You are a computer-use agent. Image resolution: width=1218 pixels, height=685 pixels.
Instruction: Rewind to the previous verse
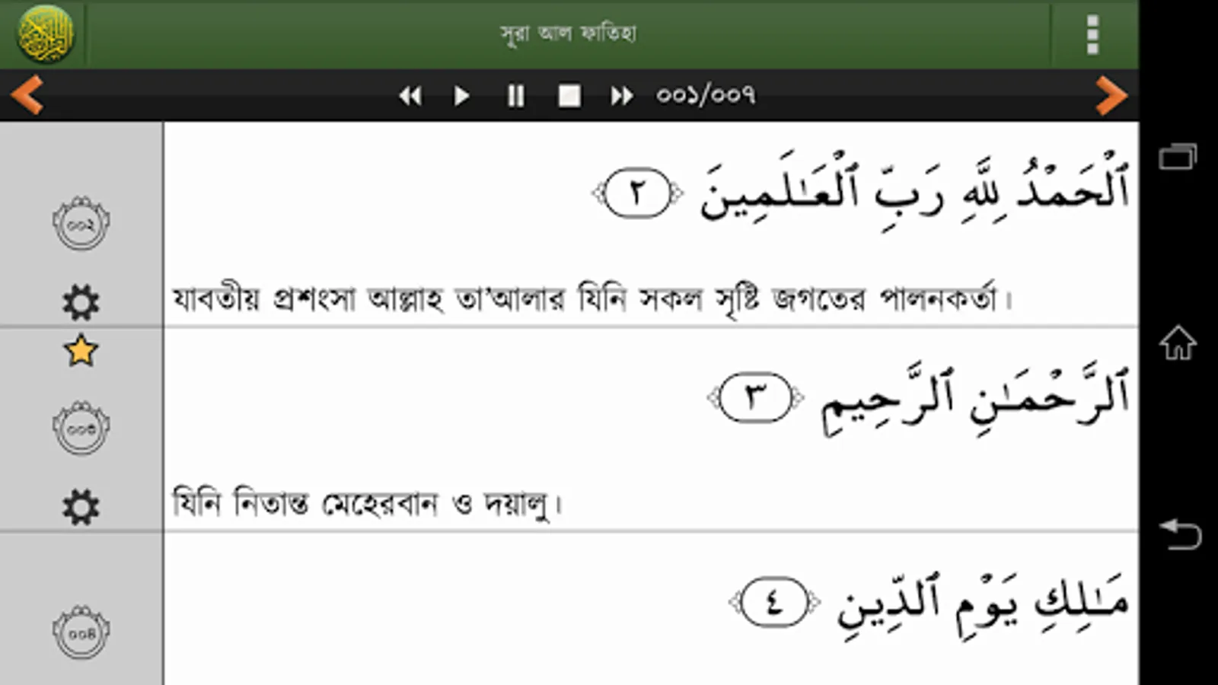410,96
